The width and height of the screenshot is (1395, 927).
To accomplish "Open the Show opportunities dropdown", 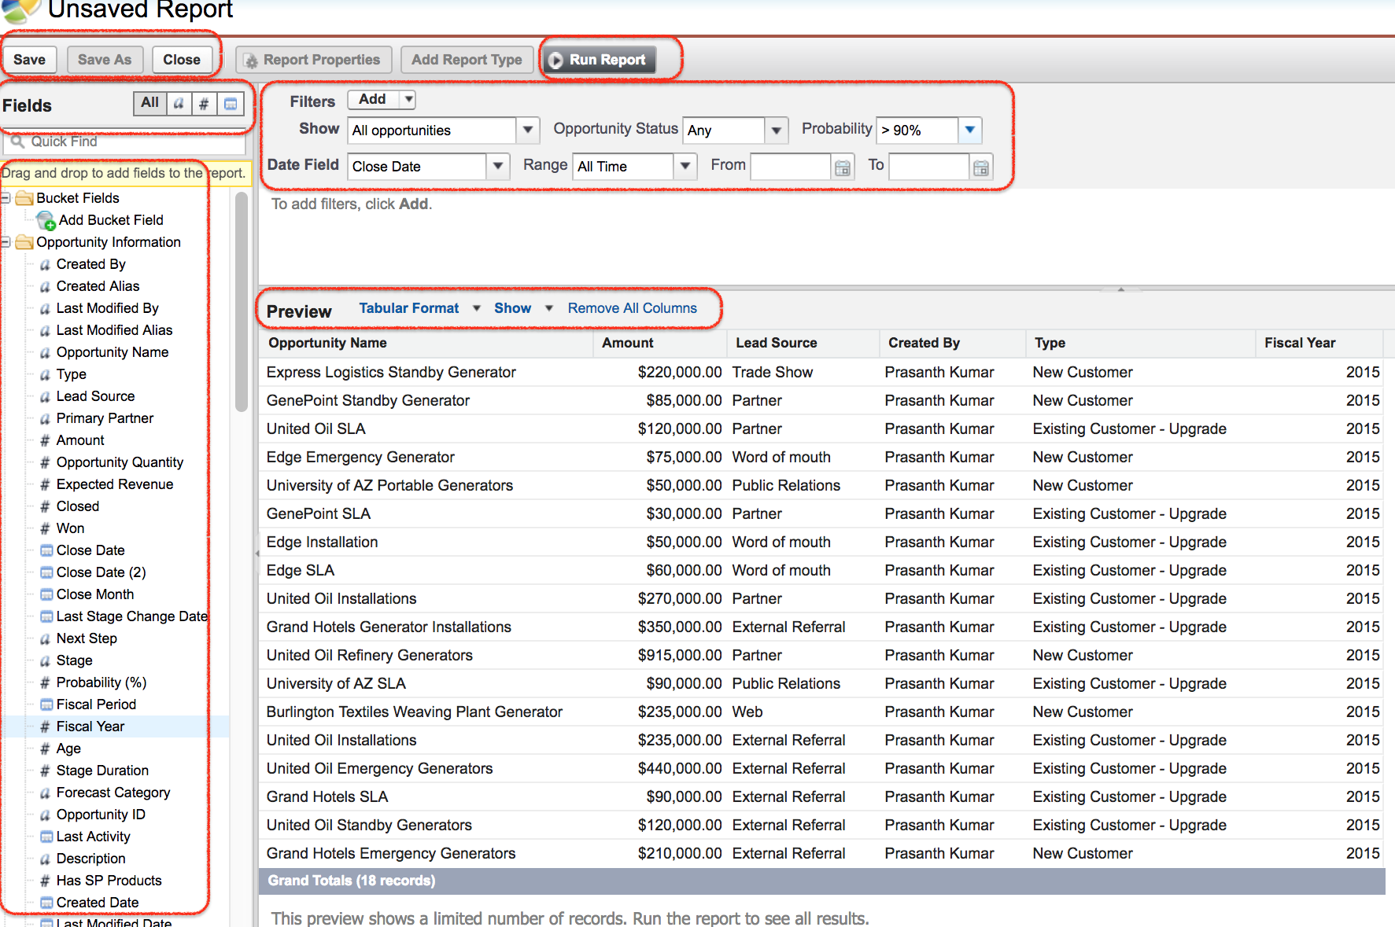I will pyautogui.click(x=527, y=130).
